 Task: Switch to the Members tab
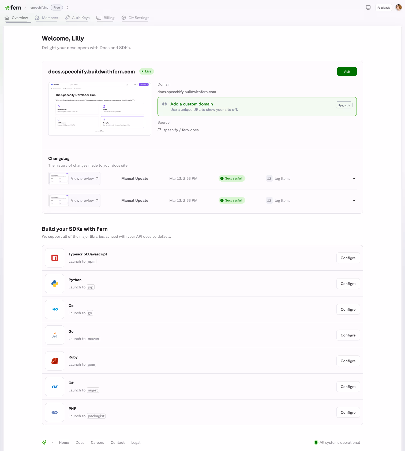point(46,18)
